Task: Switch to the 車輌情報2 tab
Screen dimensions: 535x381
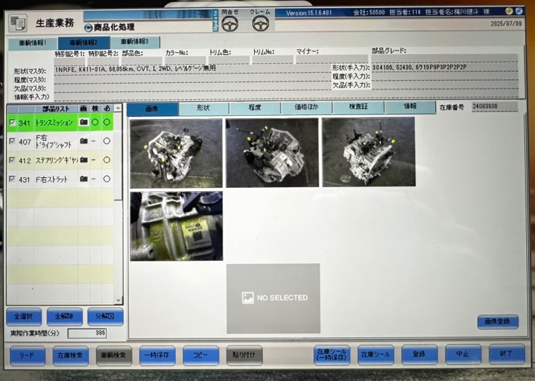Action: (84, 43)
